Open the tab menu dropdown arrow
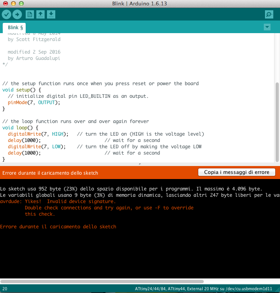280x293 pixels. click(267, 27)
